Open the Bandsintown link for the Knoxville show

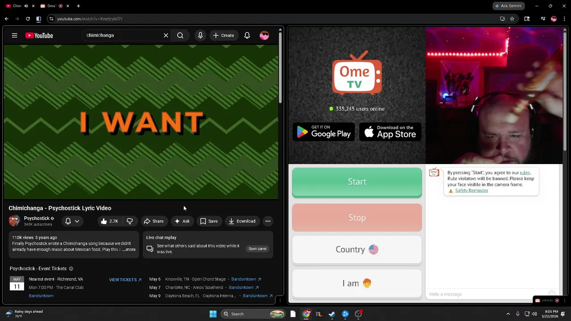[246, 279]
